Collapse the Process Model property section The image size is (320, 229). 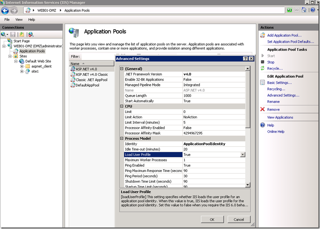[122, 138]
